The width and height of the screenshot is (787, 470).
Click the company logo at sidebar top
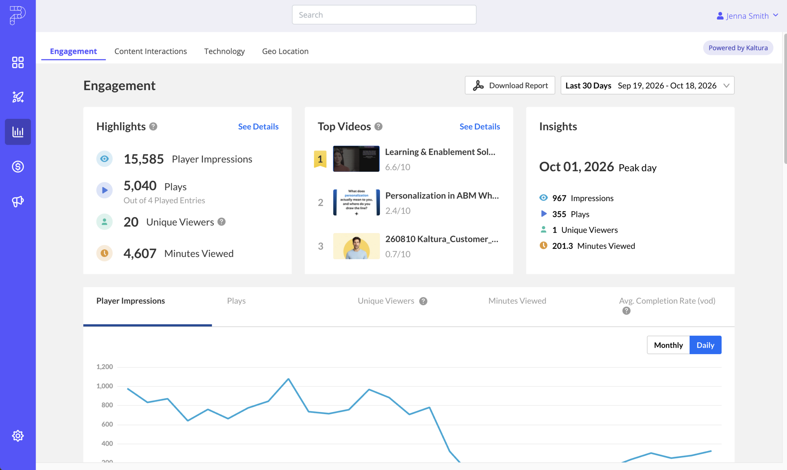click(18, 15)
